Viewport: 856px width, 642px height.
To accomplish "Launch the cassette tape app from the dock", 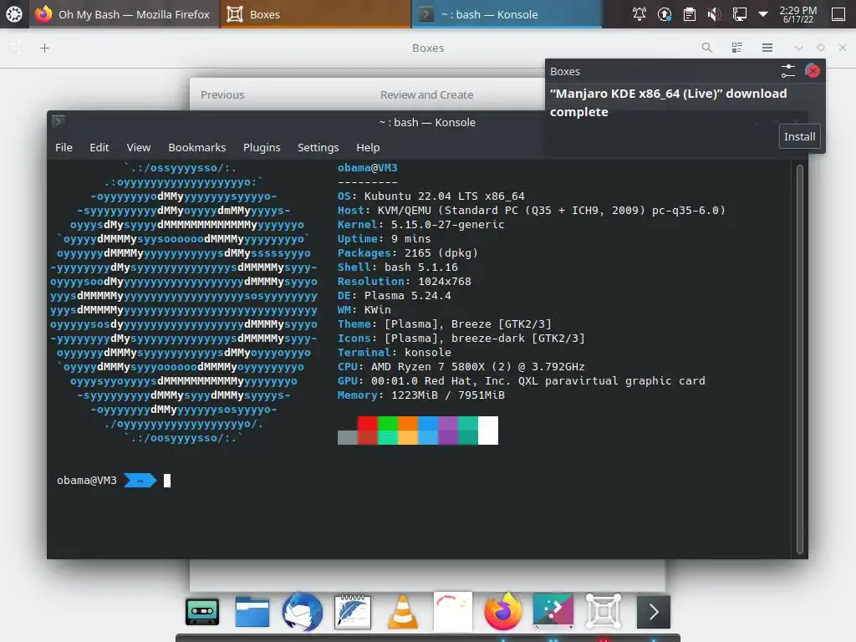I will coord(202,611).
